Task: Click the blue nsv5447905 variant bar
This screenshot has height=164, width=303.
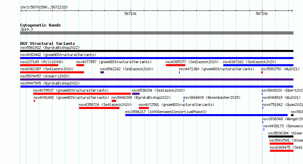Action: [157, 87]
